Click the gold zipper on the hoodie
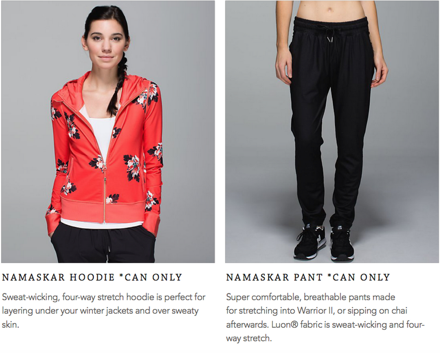This screenshot has width=440, height=353. (x=105, y=193)
